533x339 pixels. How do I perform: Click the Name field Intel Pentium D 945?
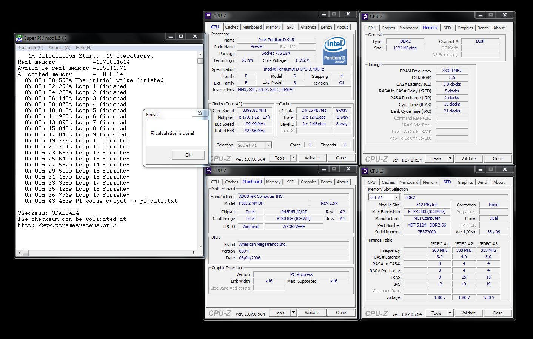tap(276, 40)
